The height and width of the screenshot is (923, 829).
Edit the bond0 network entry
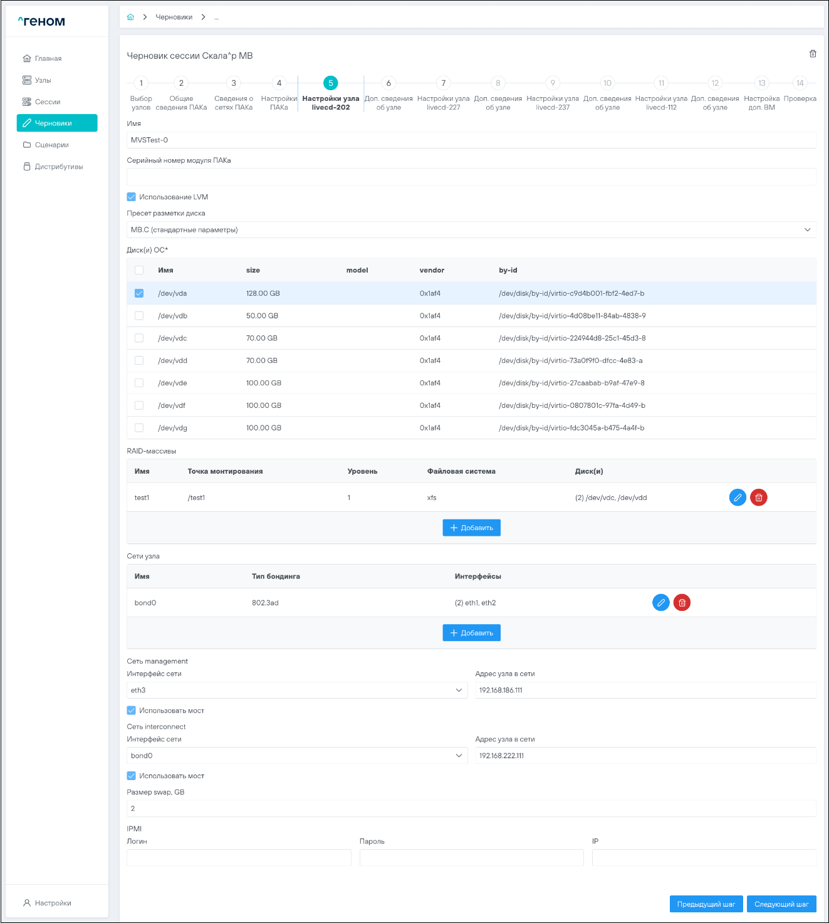pos(660,603)
